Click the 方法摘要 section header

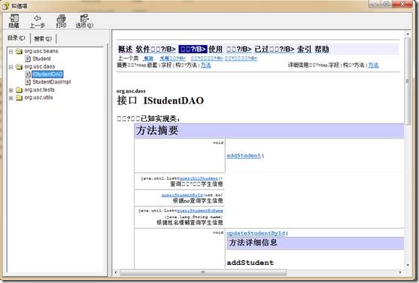(x=269, y=131)
